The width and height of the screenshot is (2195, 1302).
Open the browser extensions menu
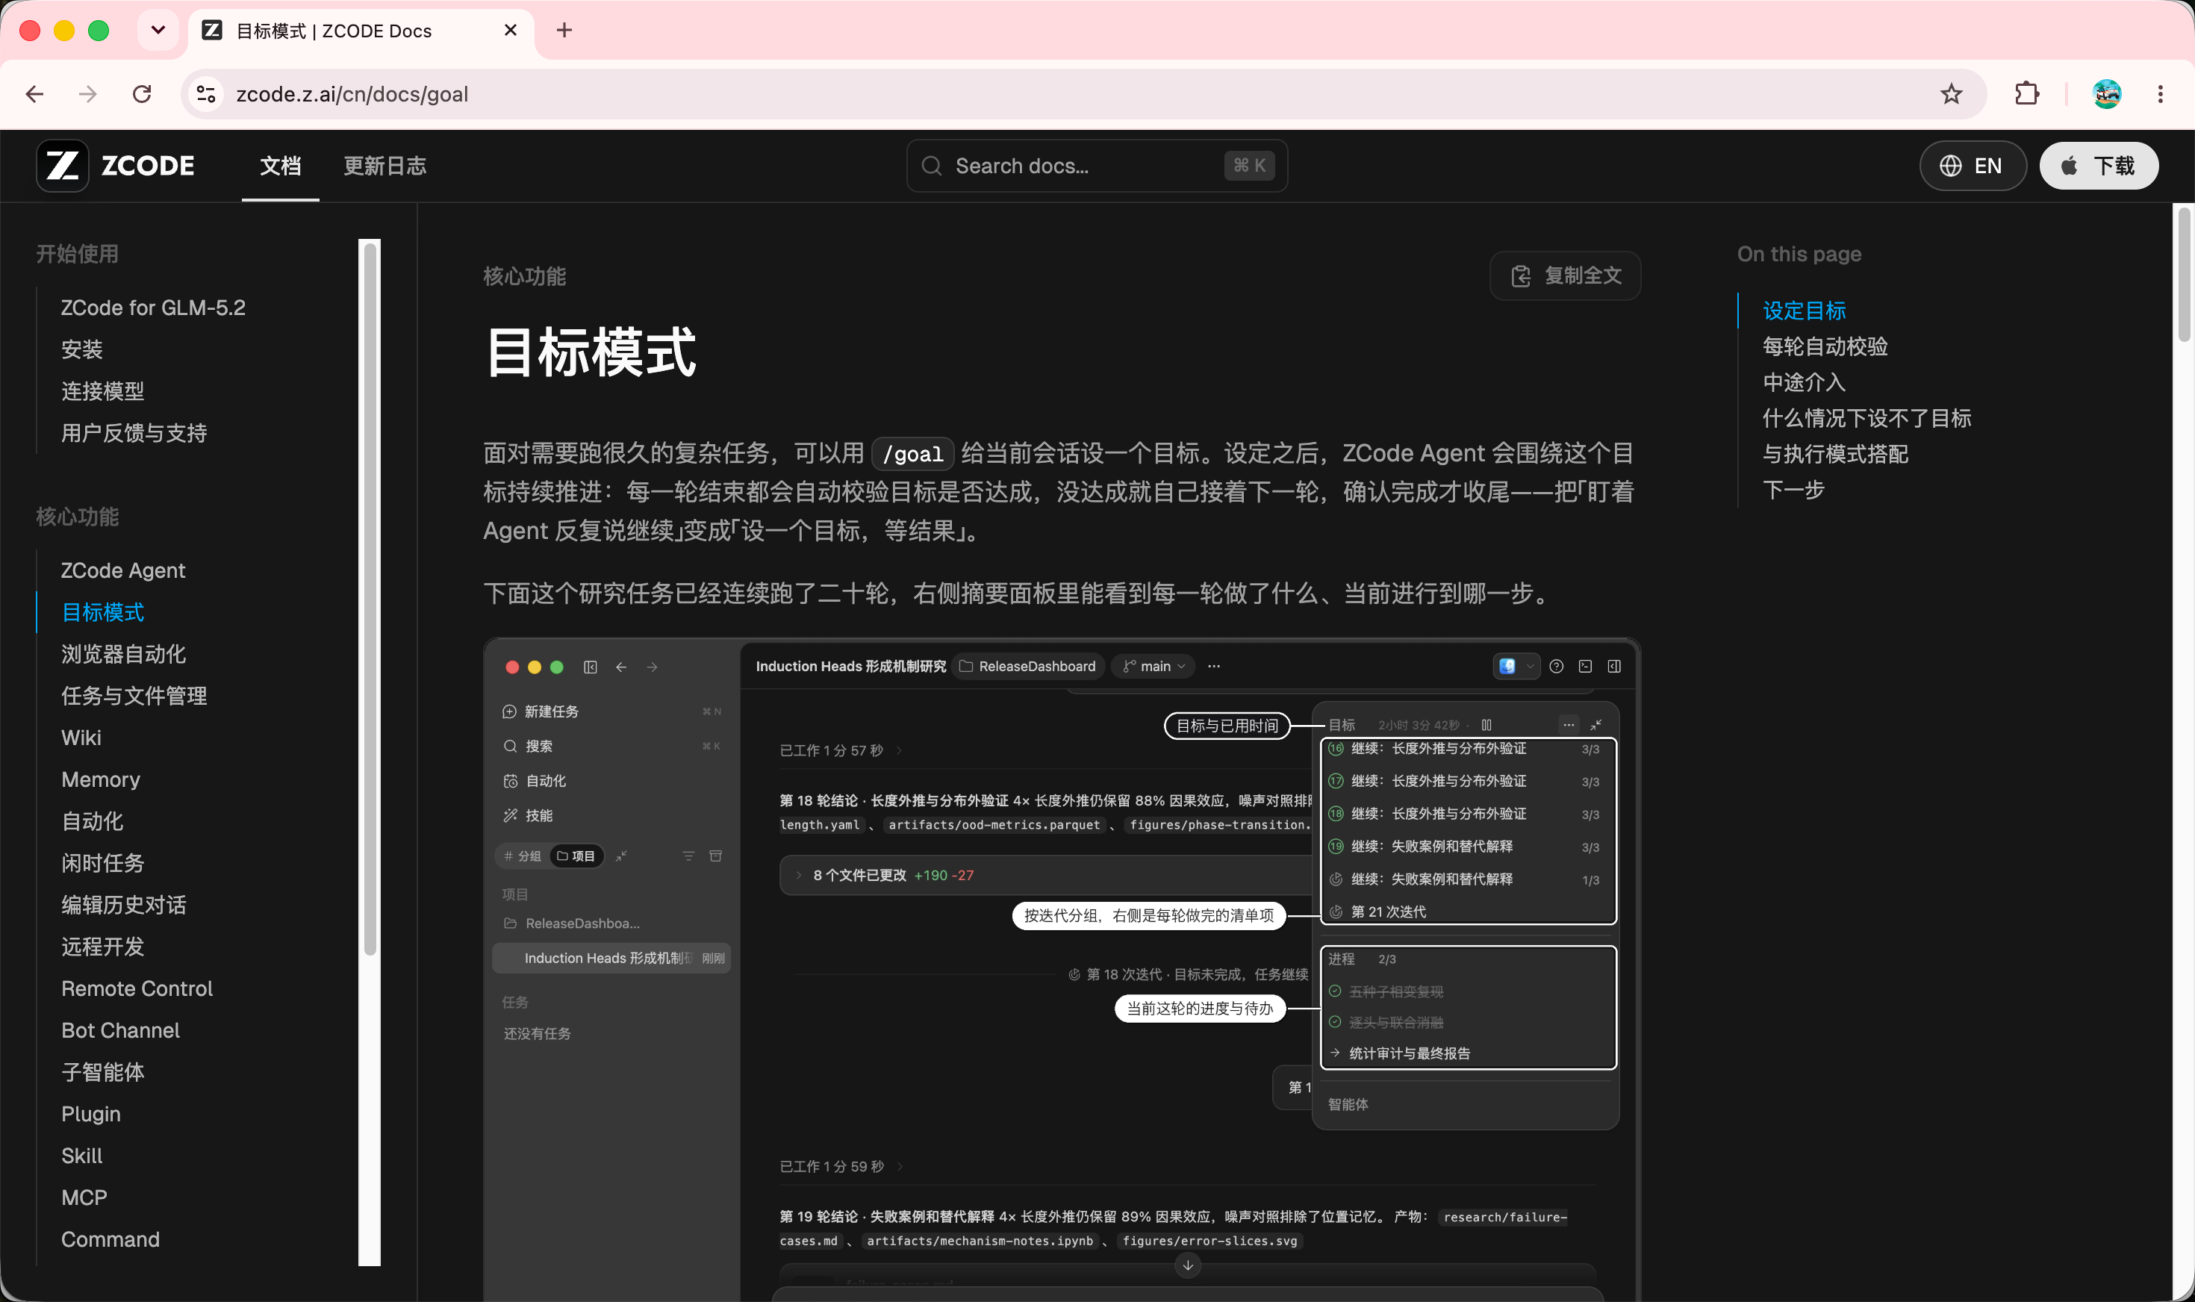[x=2026, y=94]
